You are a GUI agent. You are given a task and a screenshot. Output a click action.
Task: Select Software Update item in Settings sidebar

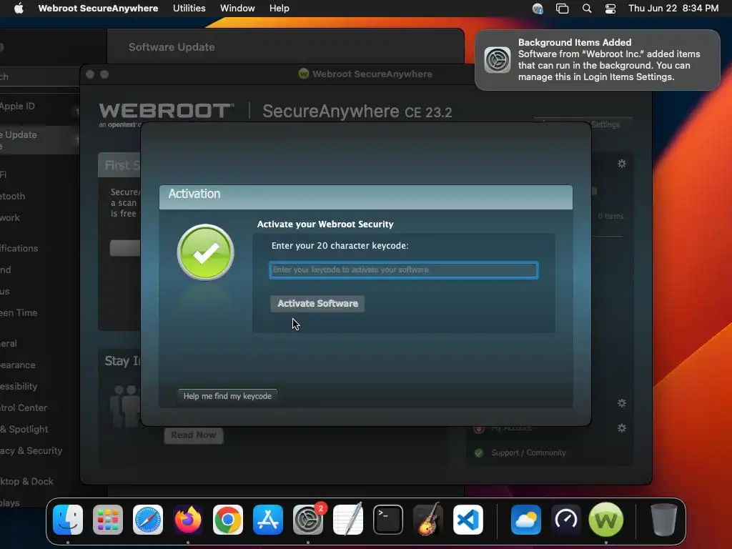point(39,139)
